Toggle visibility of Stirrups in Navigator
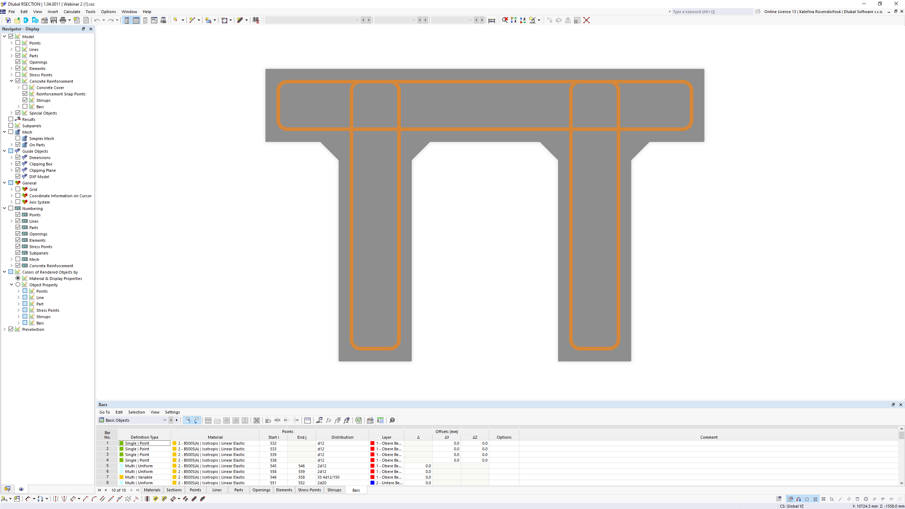The height and width of the screenshot is (509, 905). click(25, 100)
